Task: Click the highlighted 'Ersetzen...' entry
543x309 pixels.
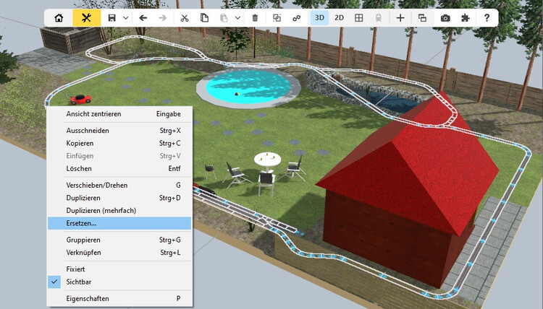Action: [119, 223]
